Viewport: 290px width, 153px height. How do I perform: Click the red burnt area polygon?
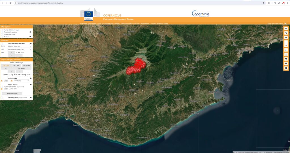point(136,66)
